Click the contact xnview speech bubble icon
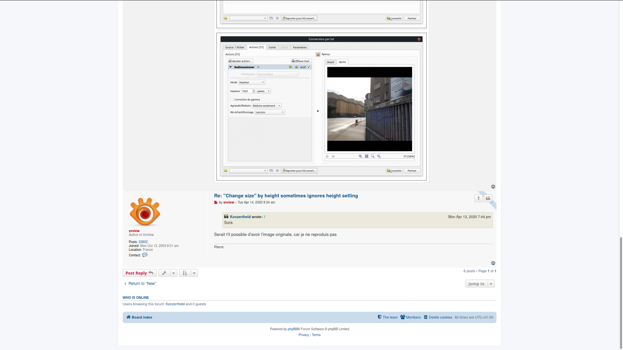The width and height of the screenshot is (623, 350). click(145, 255)
